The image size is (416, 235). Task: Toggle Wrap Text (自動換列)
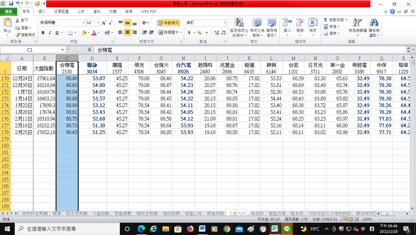pos(168,23)
